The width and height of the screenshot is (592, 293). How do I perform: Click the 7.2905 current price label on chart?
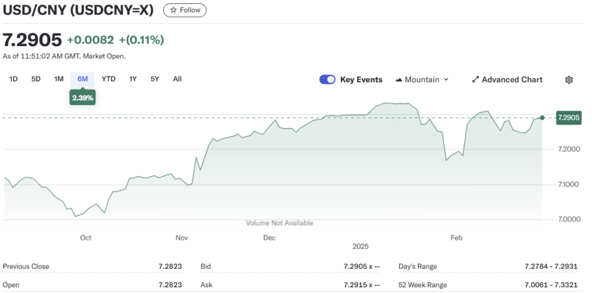click(x=568, y=118)
